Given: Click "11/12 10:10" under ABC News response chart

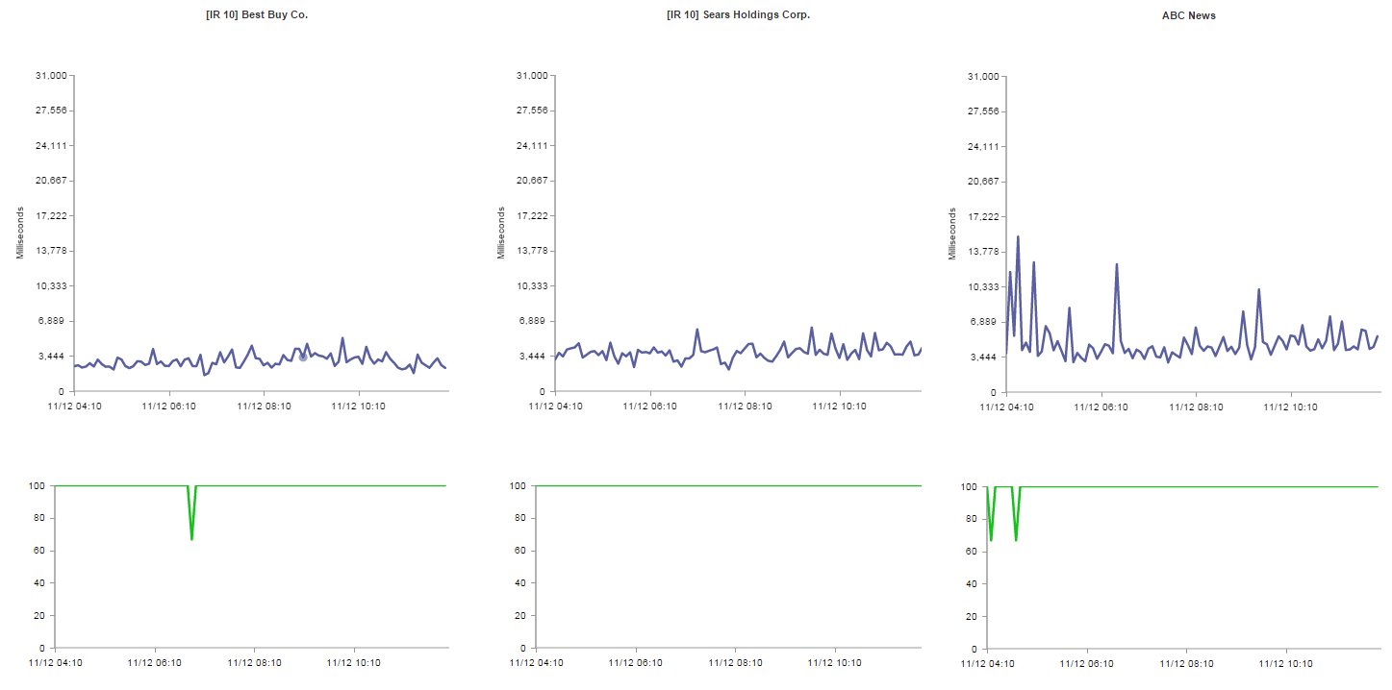Looking at the screenshot, I should (x=1291, y=407).
